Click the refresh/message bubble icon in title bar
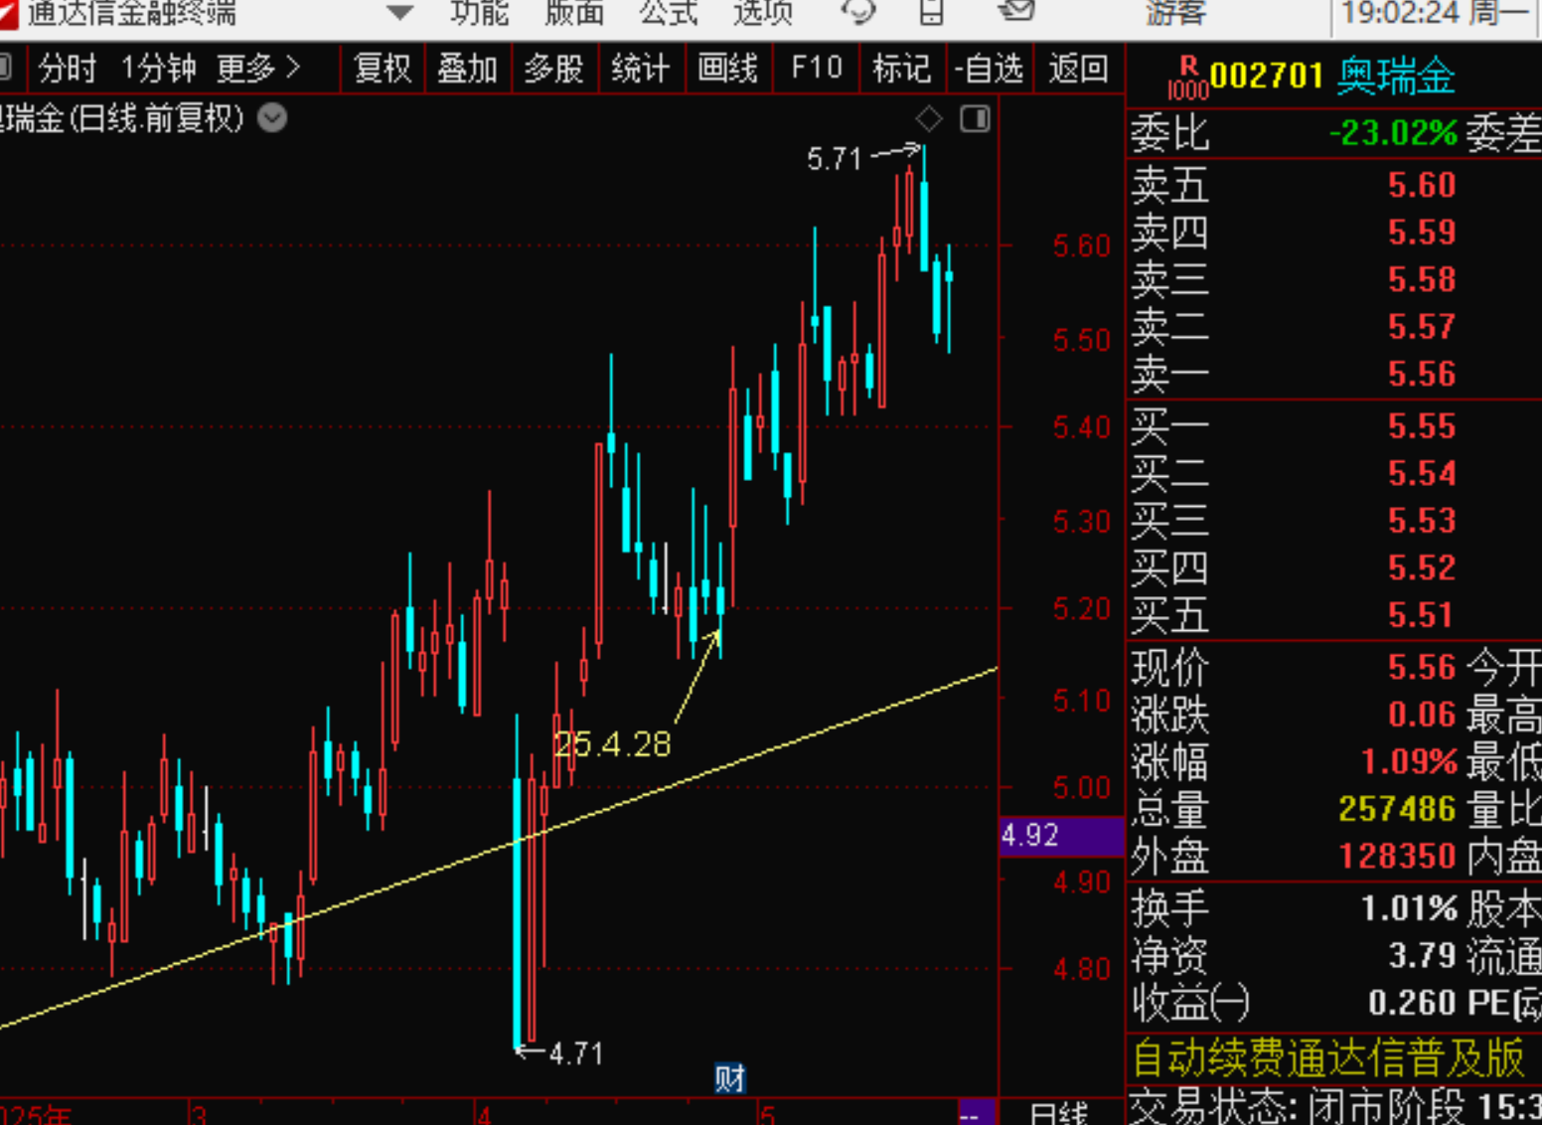The height and width of the screenshot is (1125, 1542). tap(857, 12)
